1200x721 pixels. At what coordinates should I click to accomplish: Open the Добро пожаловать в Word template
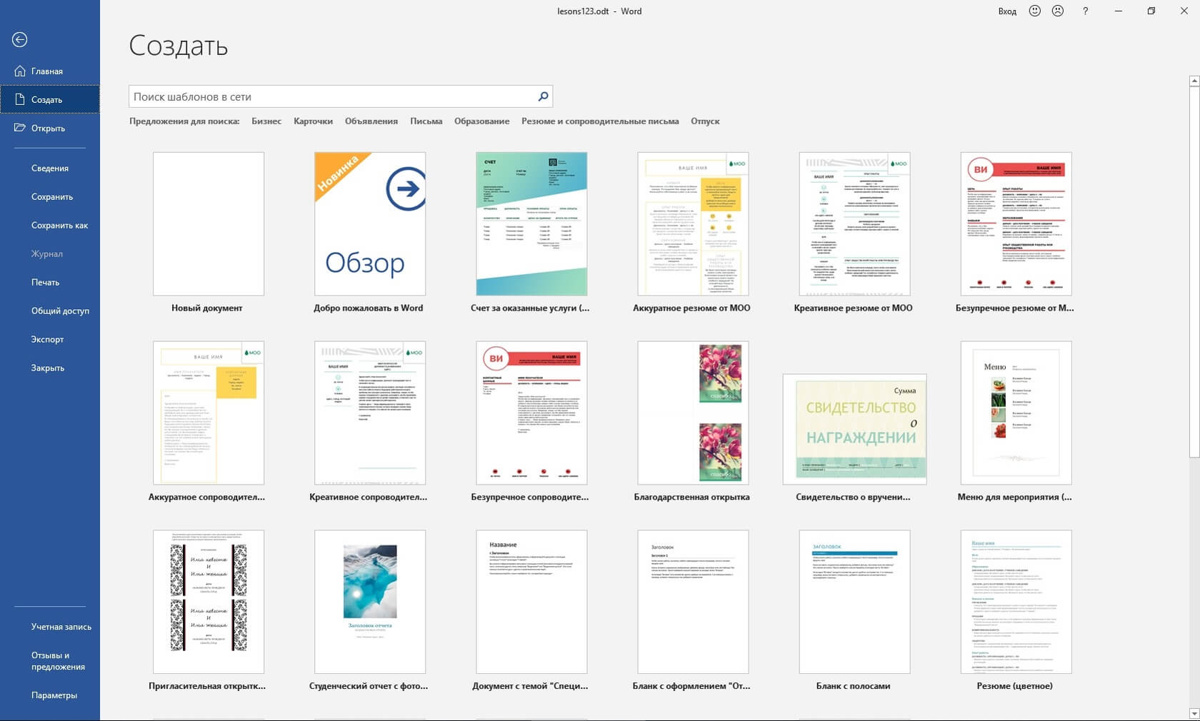pos(370,223)
